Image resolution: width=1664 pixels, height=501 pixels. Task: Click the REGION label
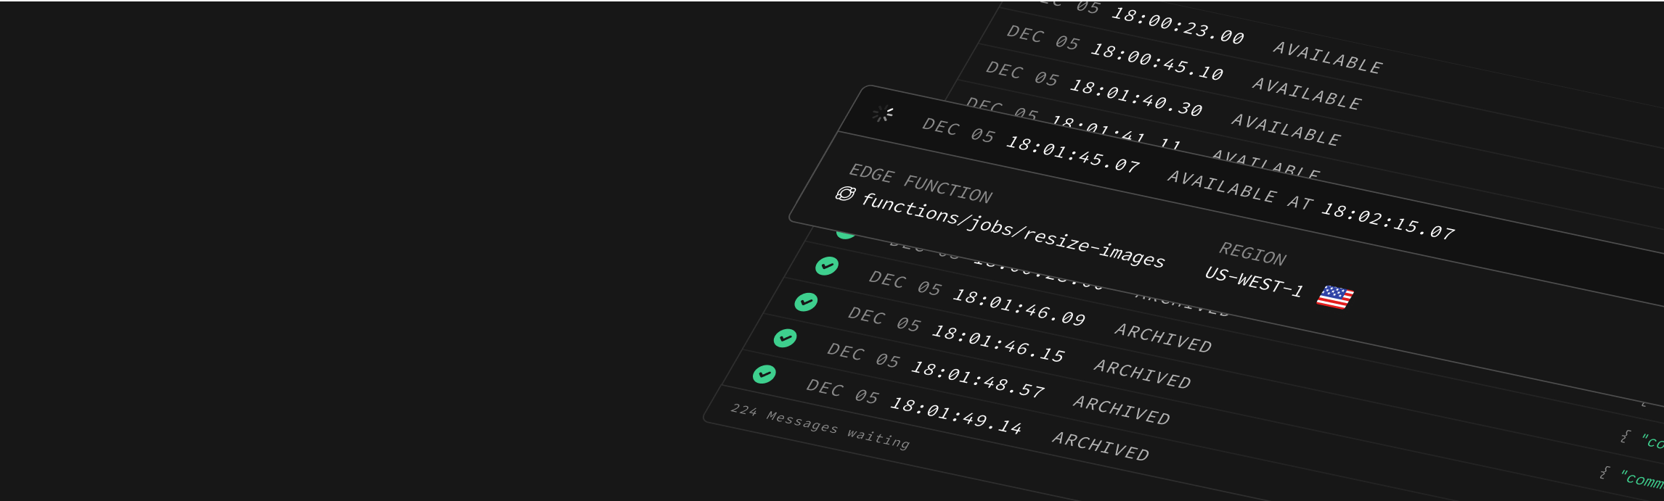click(x=1252, y=254)
